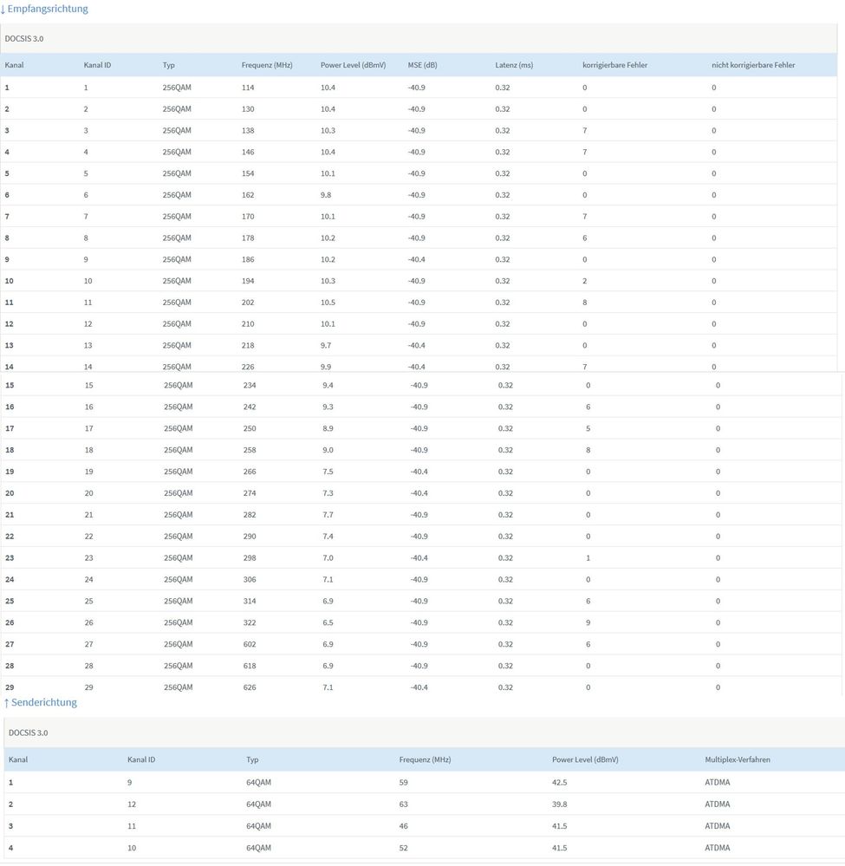Click Frequenz (MHz) header in Senderichtung table
The image size is (845, 866).
(425, 759)
